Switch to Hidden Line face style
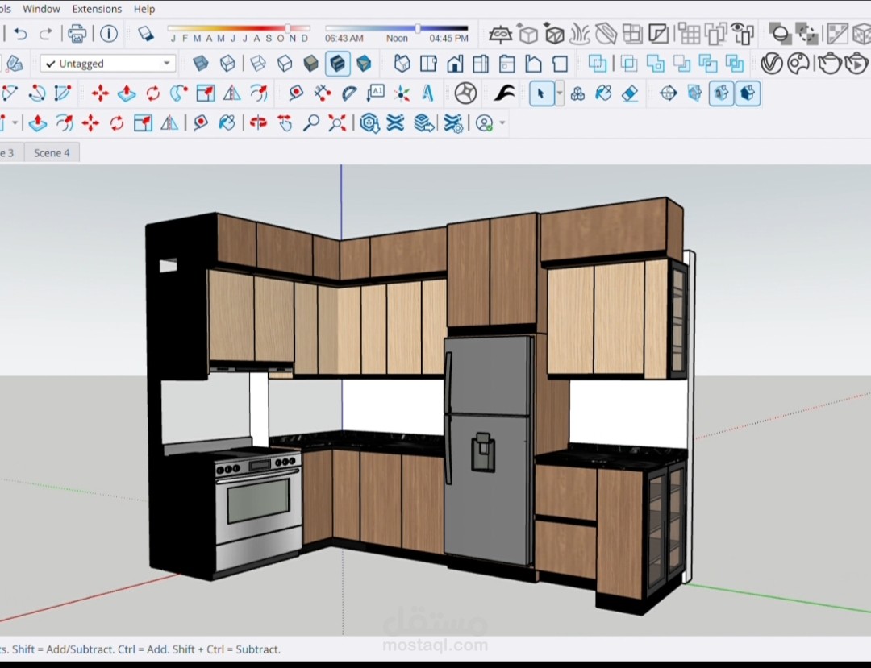 tap(285, 64)
